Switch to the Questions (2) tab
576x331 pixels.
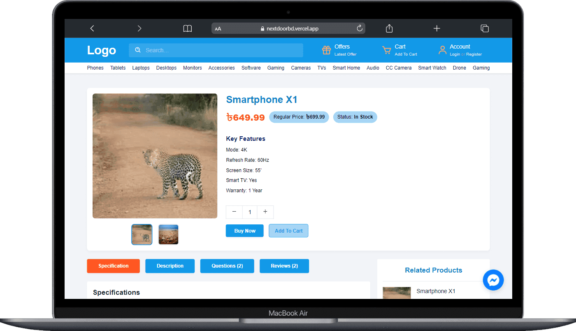point(227,266)
